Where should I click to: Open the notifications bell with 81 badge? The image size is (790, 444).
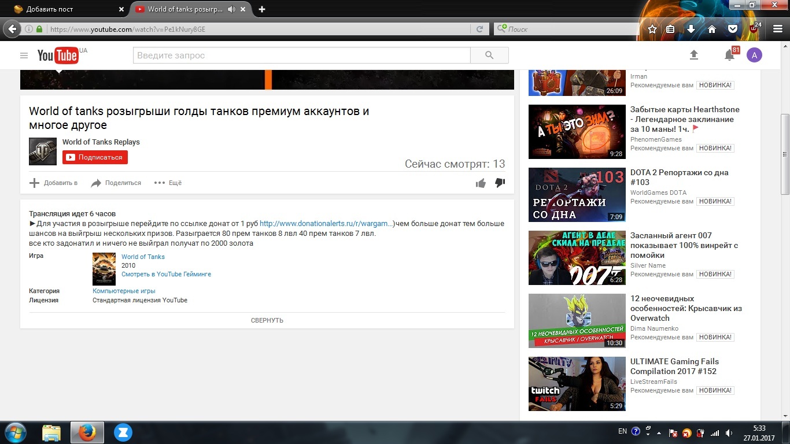click(x=730, y=55)
